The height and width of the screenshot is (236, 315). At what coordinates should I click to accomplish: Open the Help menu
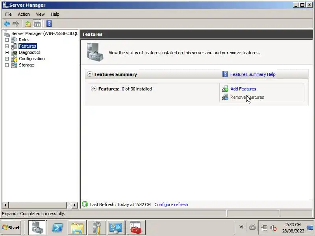[55, 14]
